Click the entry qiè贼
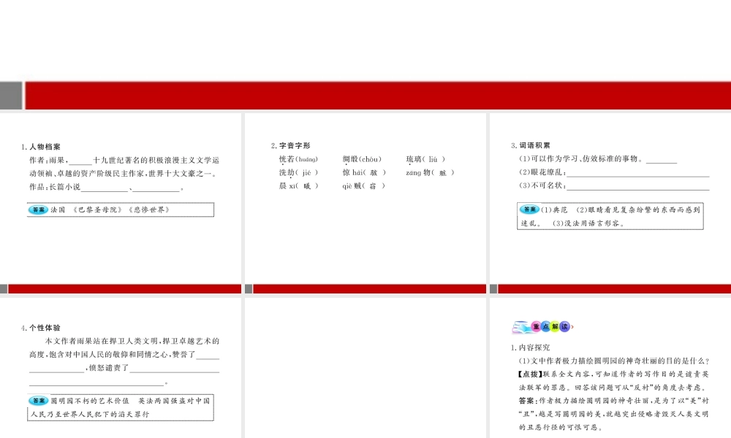 (363, 186)
